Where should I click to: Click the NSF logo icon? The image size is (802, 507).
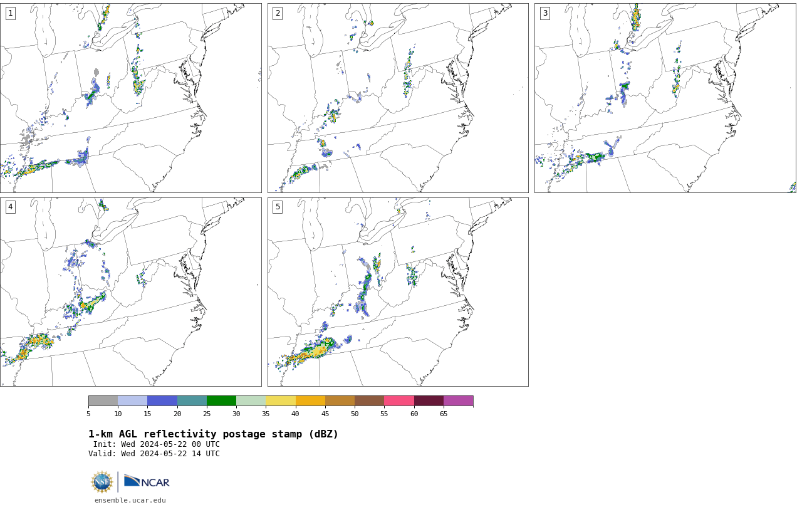point(102,482)
